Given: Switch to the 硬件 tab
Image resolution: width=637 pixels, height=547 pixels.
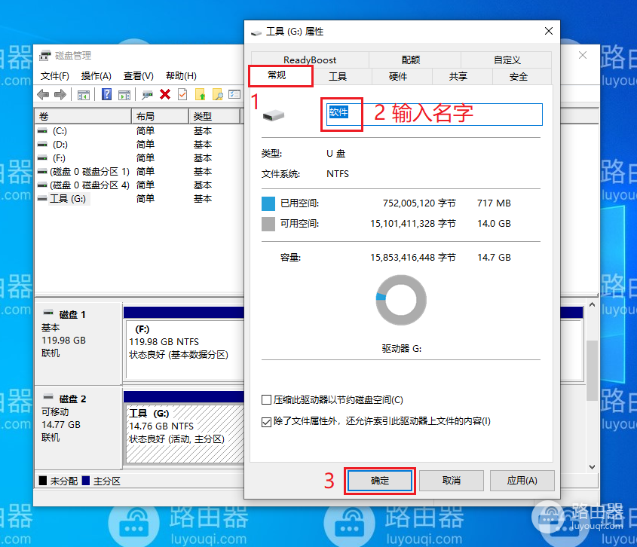Looking at the screenshot, I should click(x=398, y=76).
